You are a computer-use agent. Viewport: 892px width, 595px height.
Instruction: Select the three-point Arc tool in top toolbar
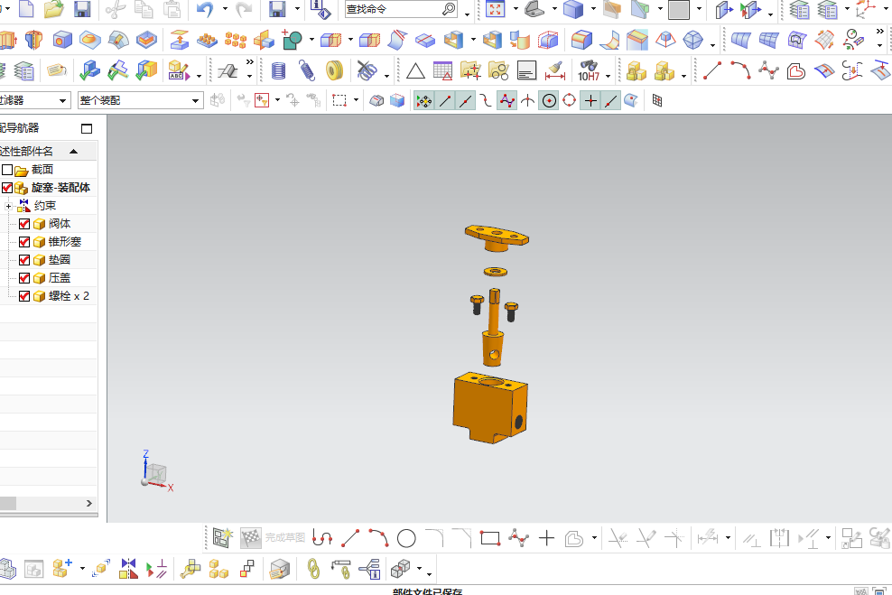point(740,70)
